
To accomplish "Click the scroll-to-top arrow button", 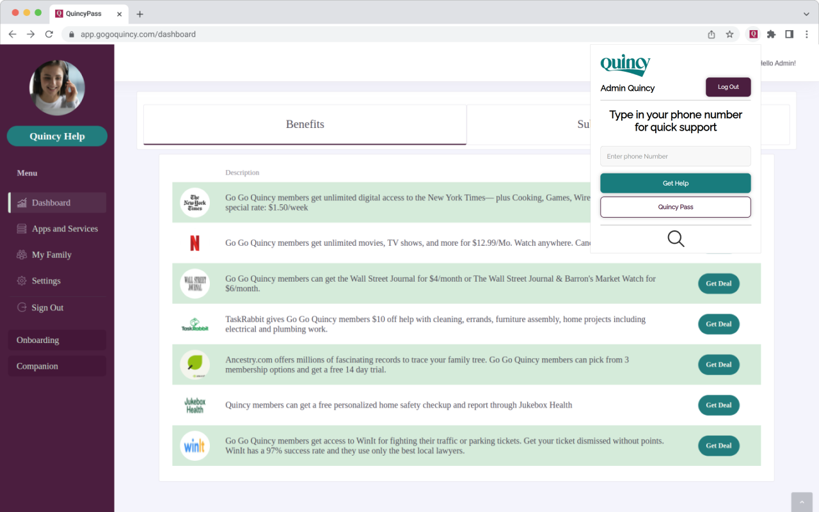I will 802,502.
